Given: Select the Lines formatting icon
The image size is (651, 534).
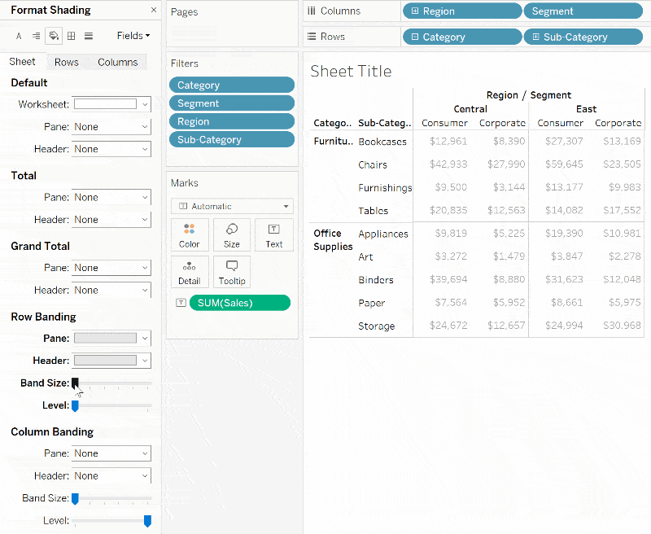Looking at the screenshot, I should [x=90, y=35].
